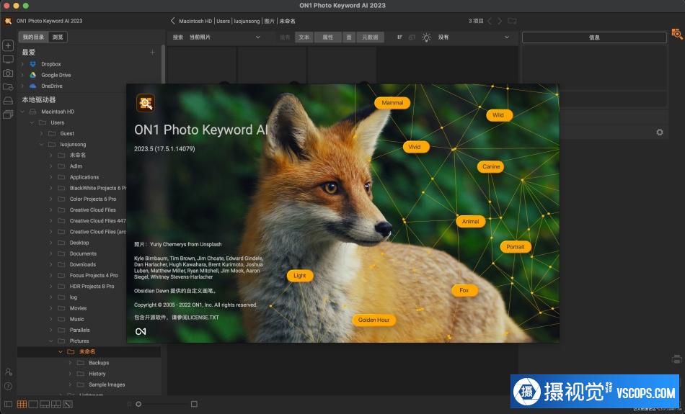This screenshot has width=685, height=414.
Task: Toggle the 文本 filter button
Action: tap(304, 37)
